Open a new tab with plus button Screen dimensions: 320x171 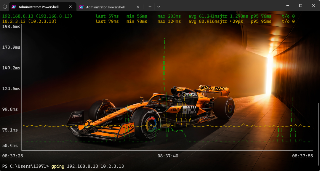click(x=150, y=7)
